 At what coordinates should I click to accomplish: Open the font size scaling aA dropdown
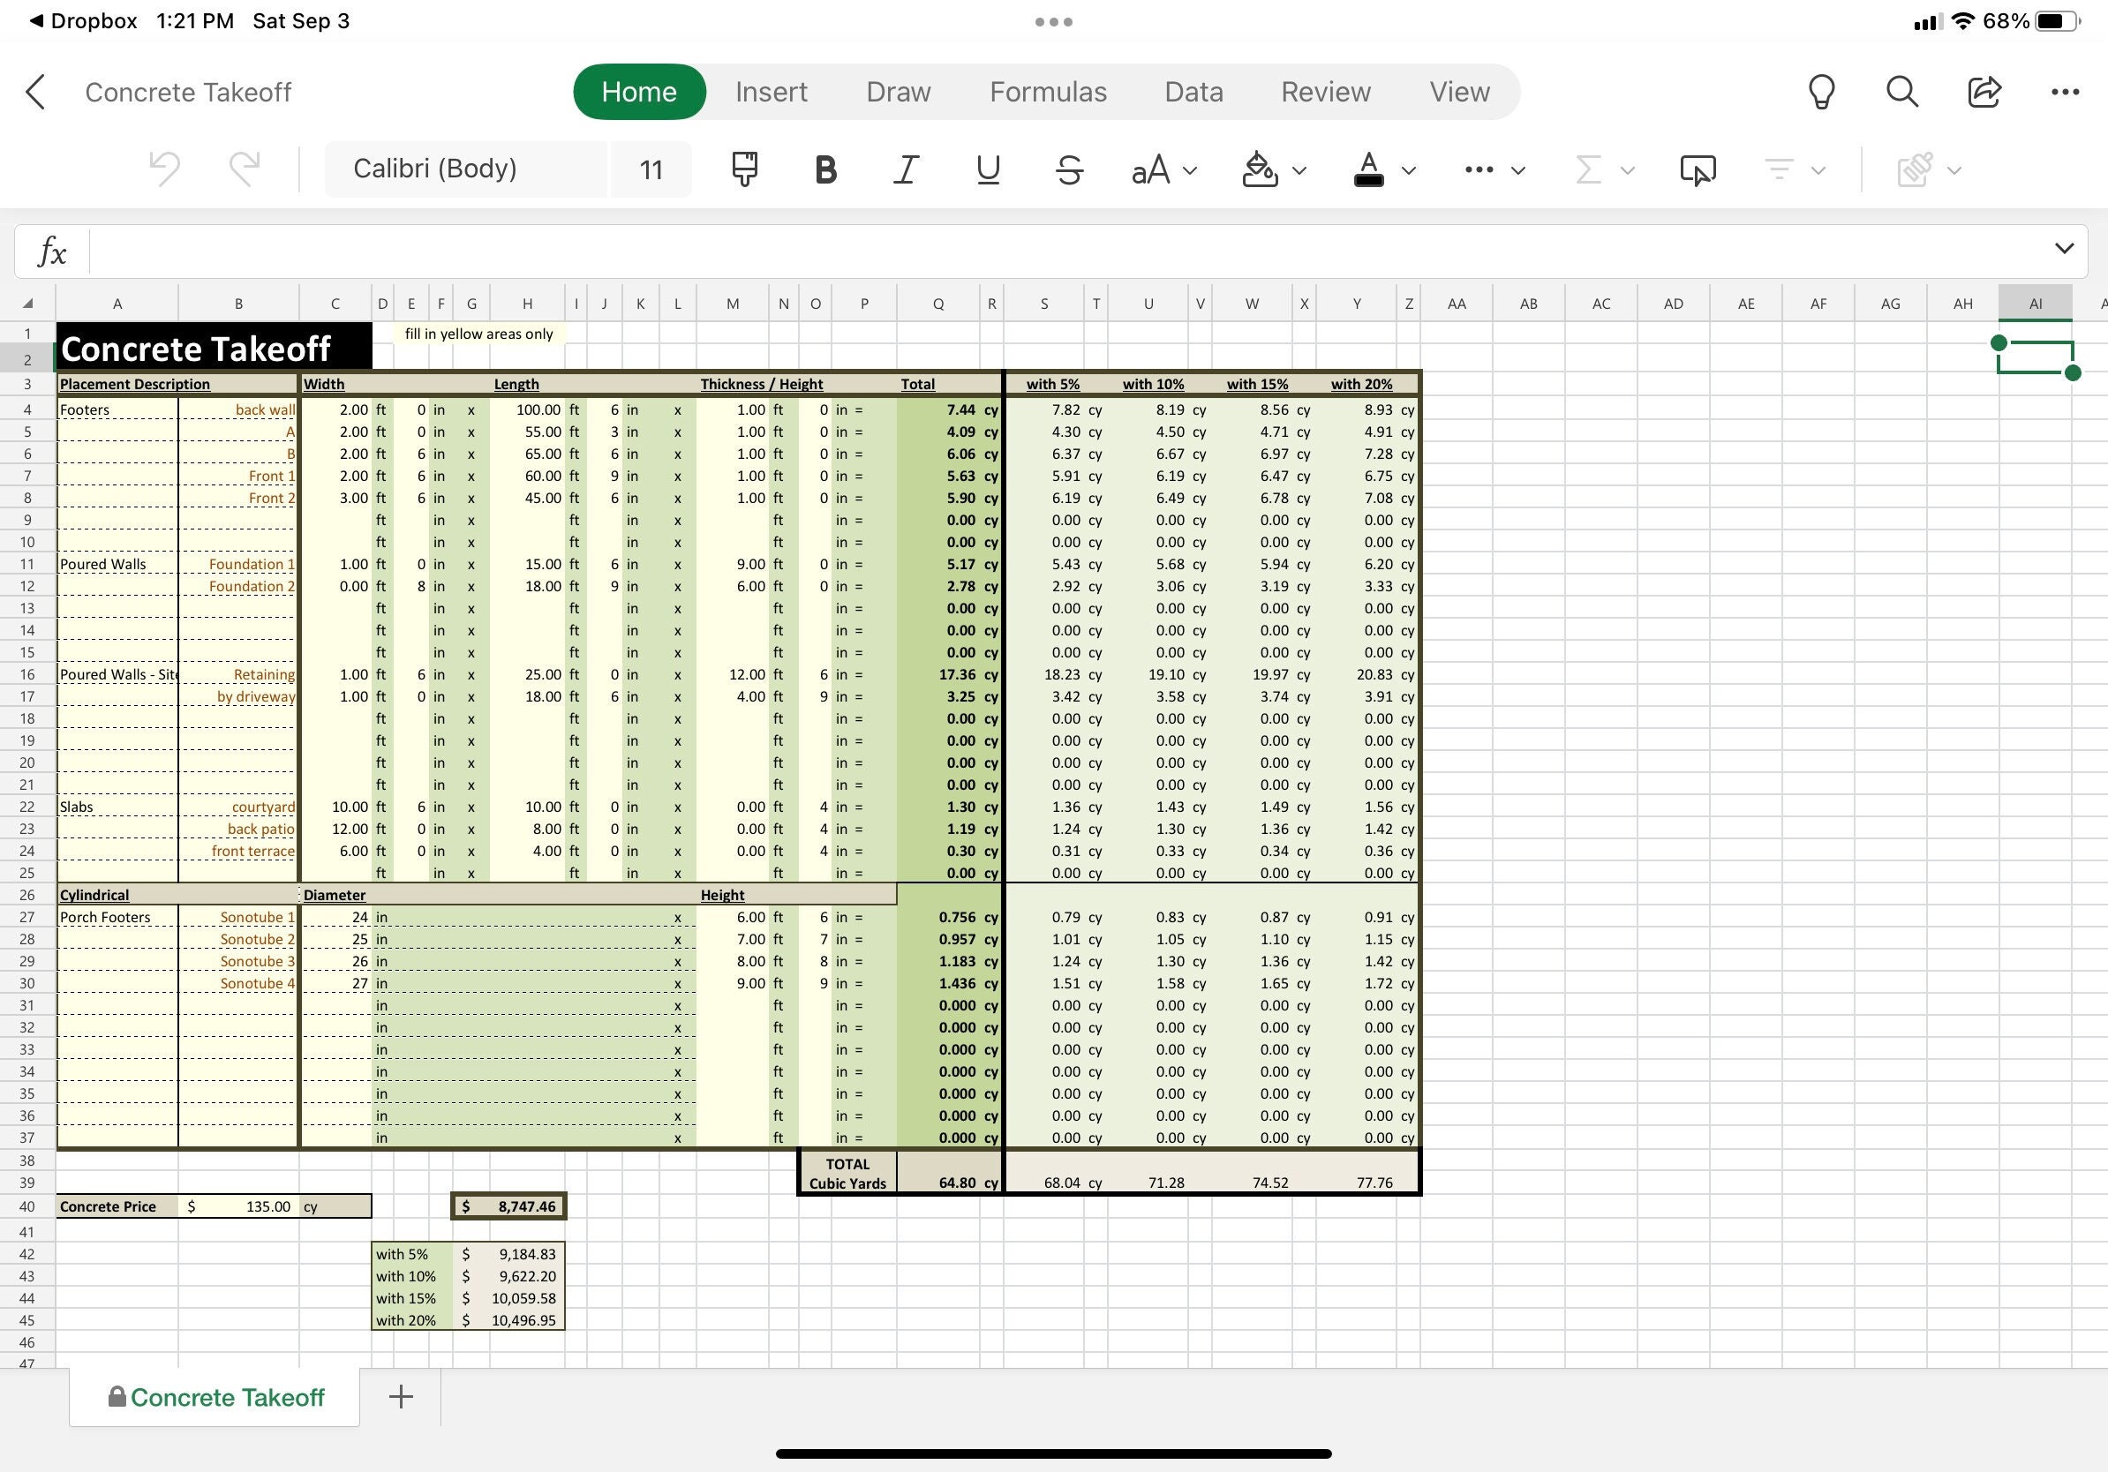click(x=1162, y=169)
